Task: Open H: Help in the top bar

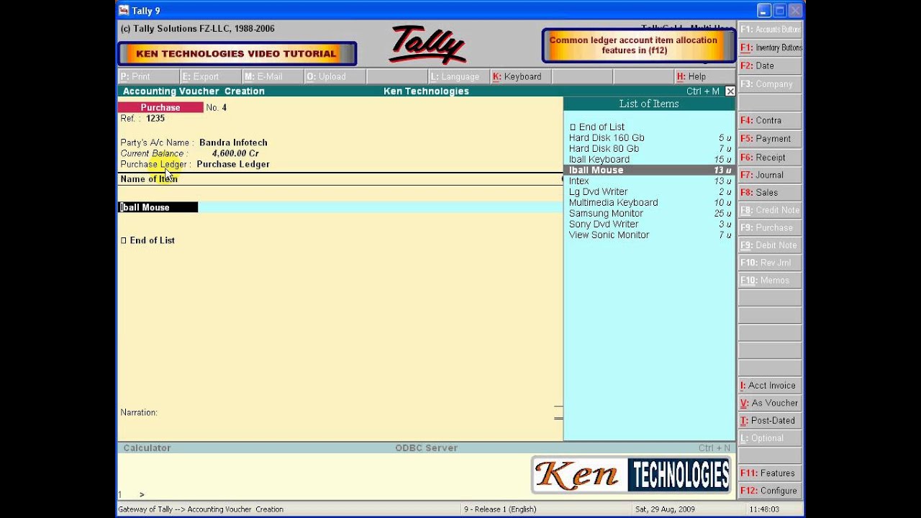Action: tap(704, 76)
